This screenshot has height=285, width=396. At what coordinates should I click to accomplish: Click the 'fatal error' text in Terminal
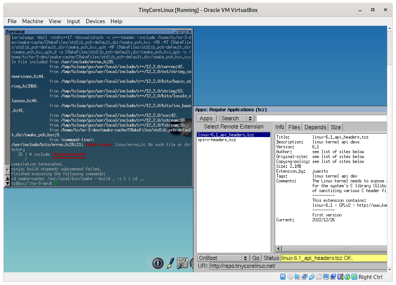click(99, 145)
